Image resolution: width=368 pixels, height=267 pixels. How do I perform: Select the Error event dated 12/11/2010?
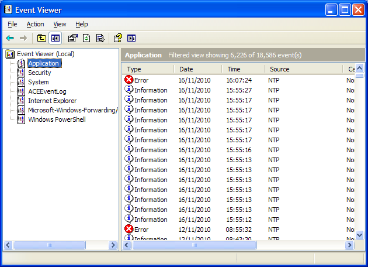coord(238,230)
